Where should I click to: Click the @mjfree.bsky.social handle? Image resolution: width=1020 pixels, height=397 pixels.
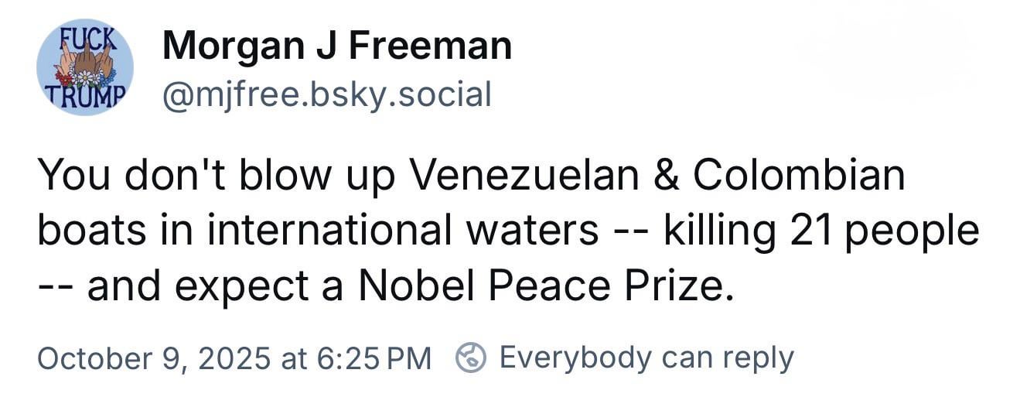coord(326,94)
